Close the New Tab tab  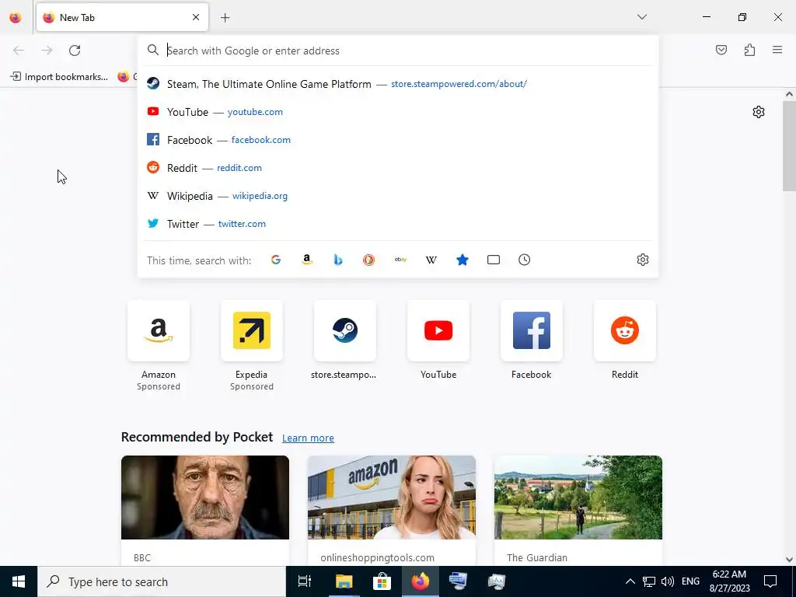coord(196,17)
